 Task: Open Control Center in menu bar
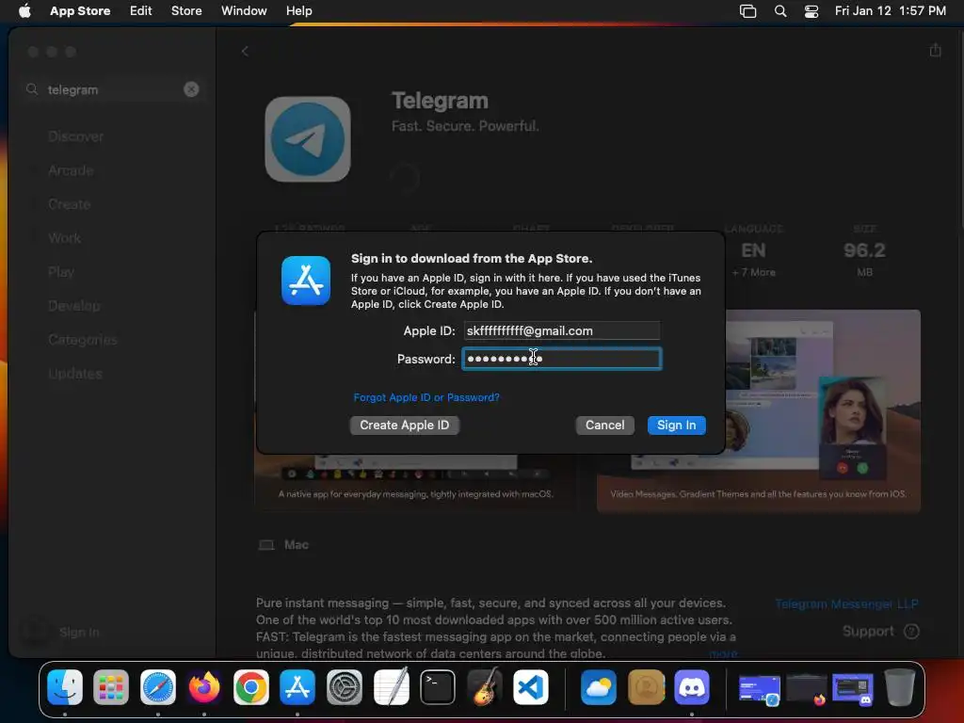[811, 11]
